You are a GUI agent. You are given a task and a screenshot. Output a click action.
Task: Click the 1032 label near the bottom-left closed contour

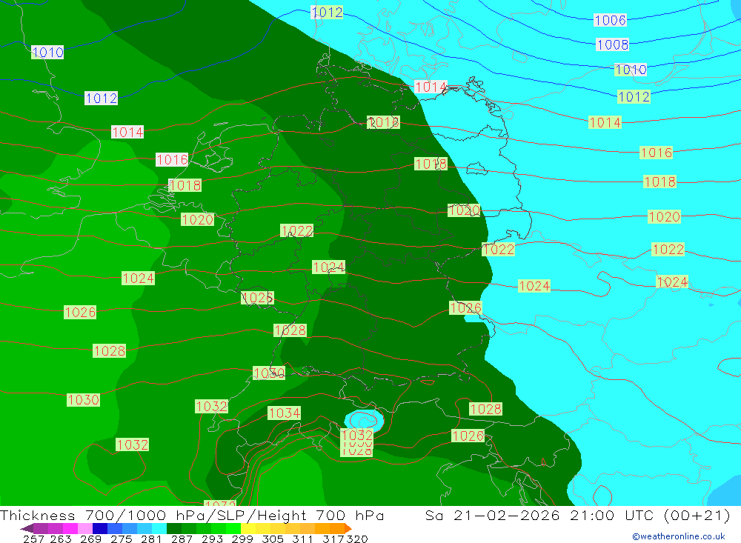(133, 444)
